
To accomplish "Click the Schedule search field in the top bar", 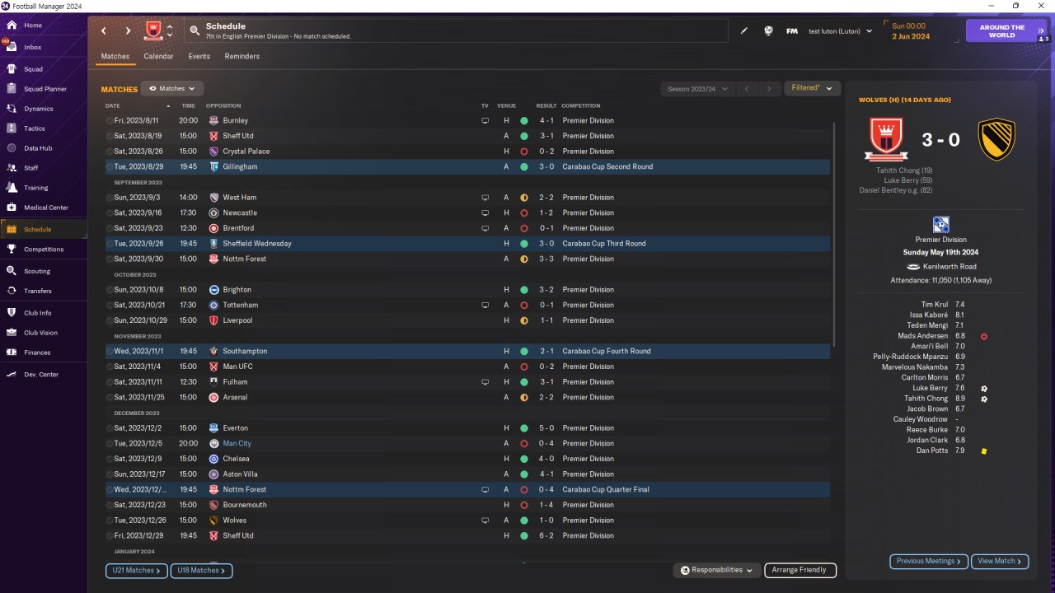I will tap(456, 31).
